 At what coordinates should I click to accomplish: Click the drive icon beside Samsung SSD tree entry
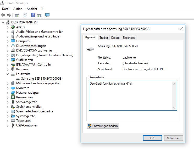click(x=18, y=79)
